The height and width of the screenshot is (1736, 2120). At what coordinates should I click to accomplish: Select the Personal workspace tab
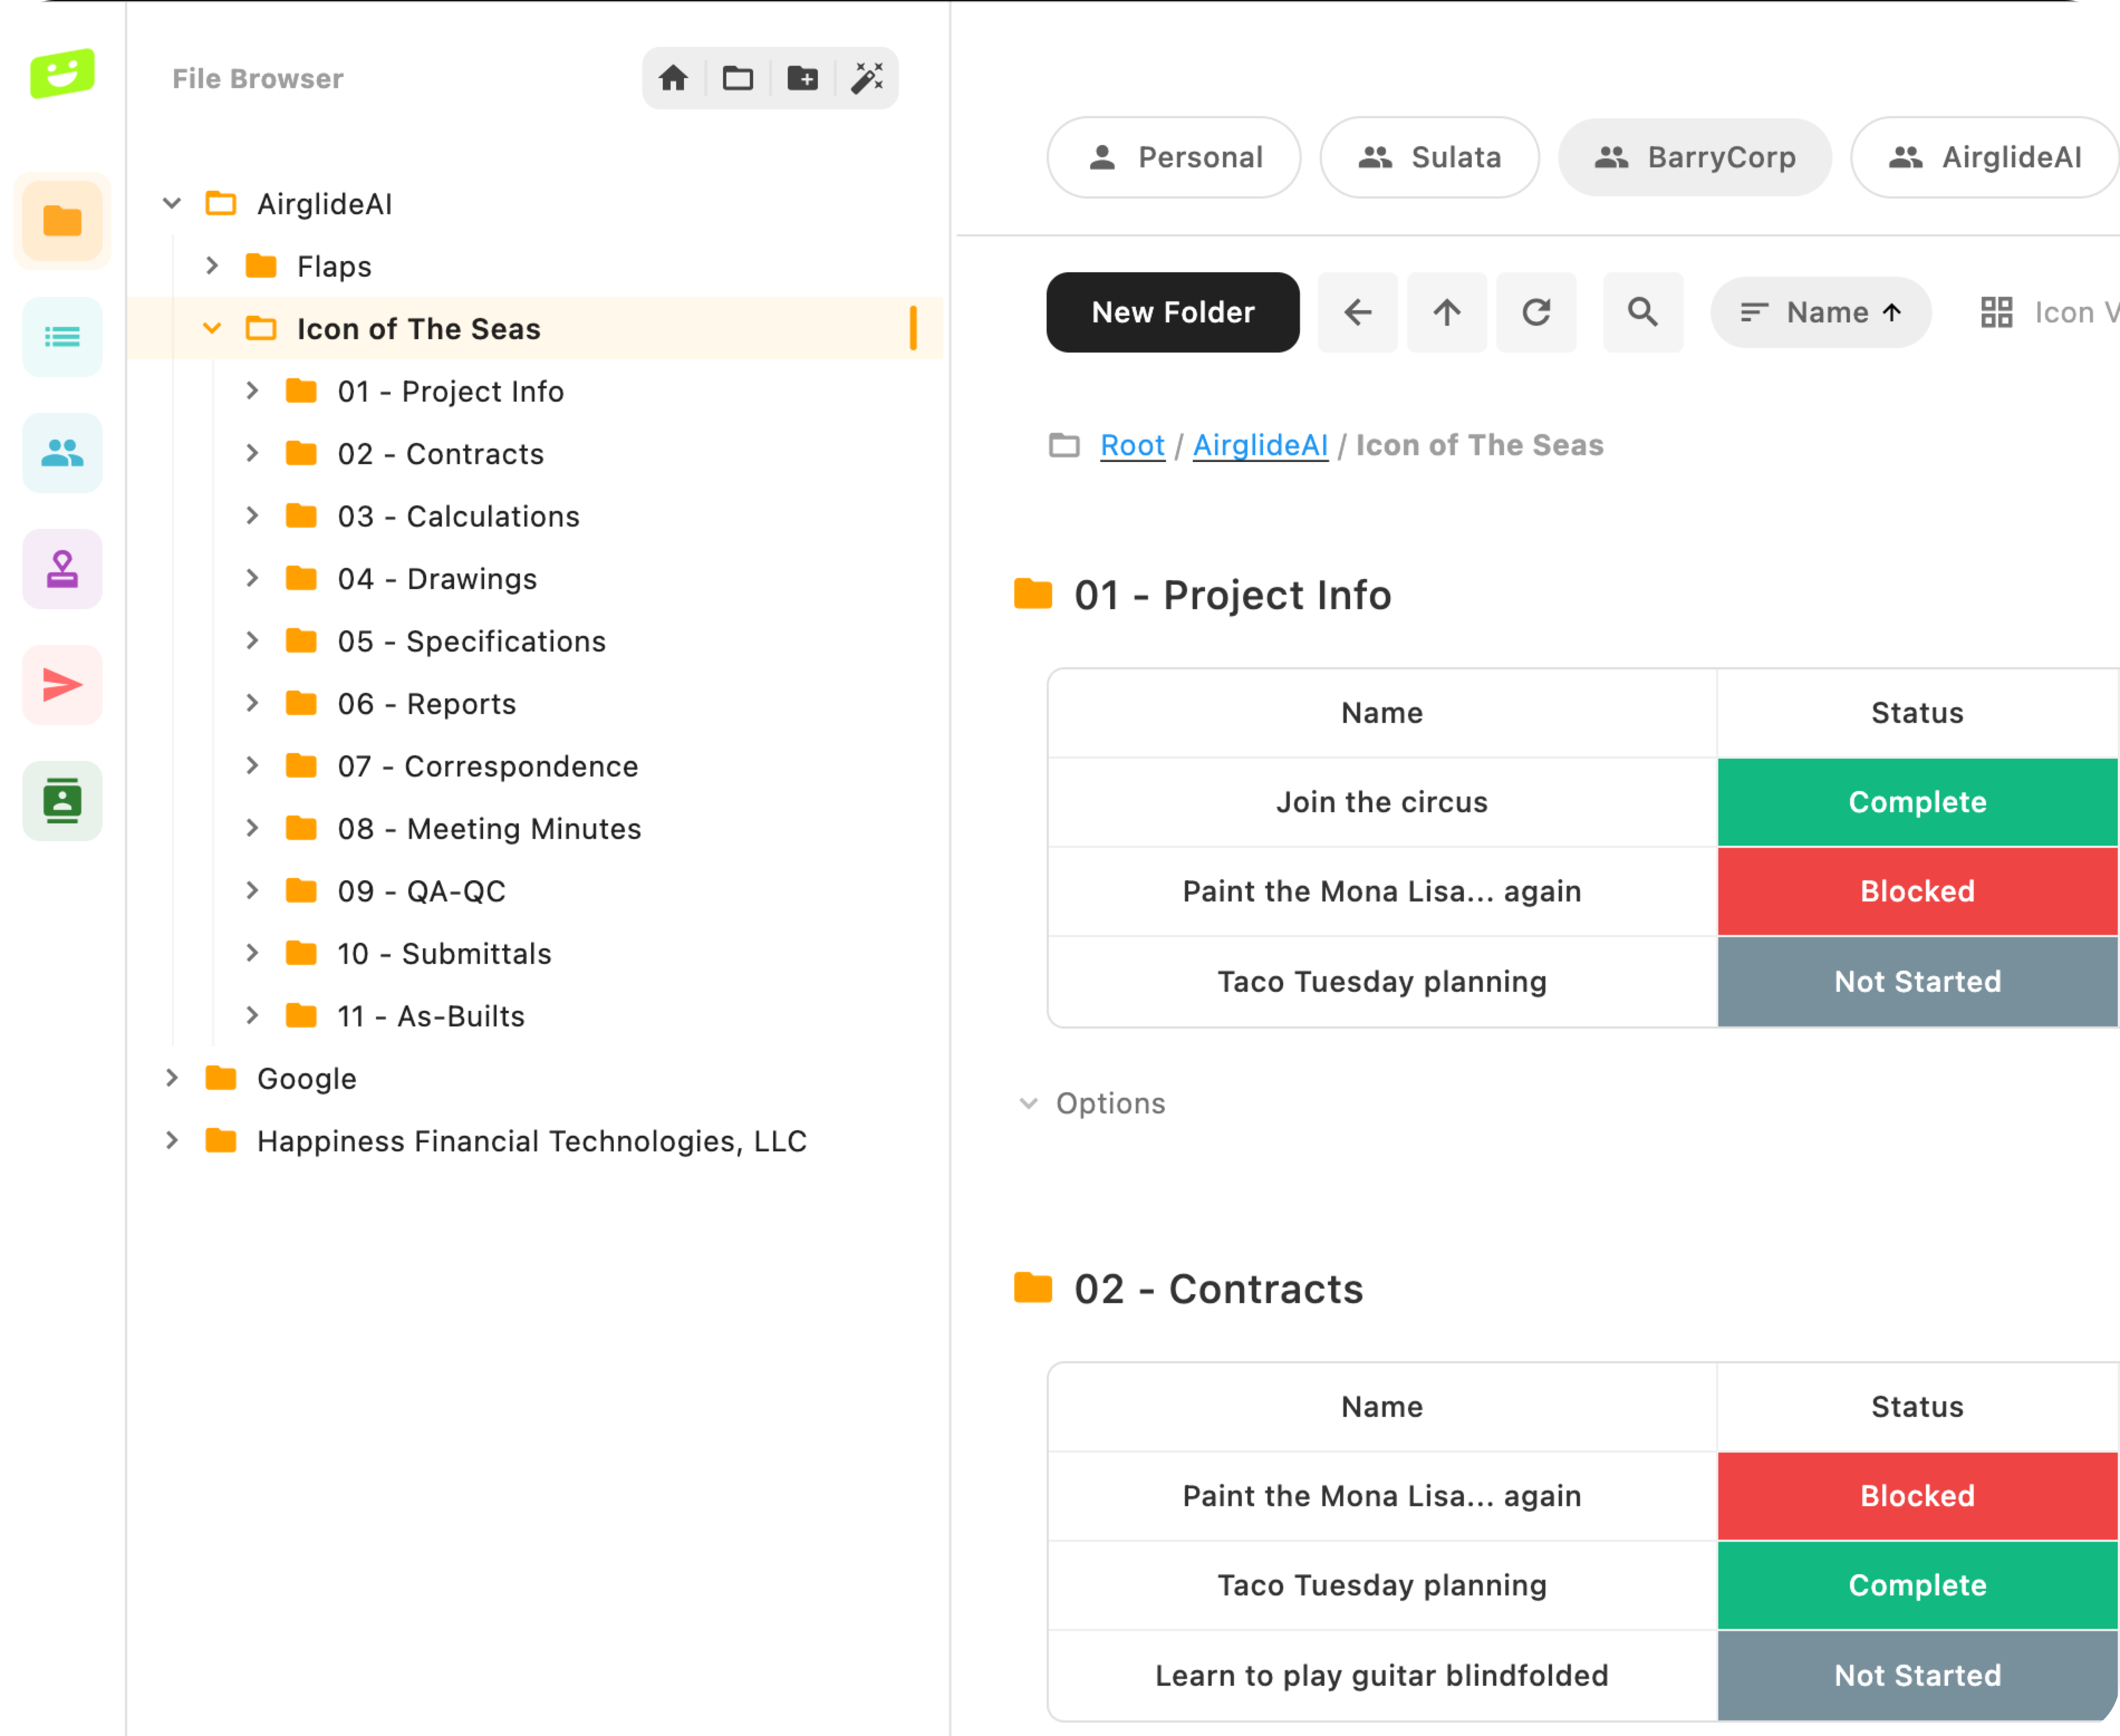pos(1174,157)
